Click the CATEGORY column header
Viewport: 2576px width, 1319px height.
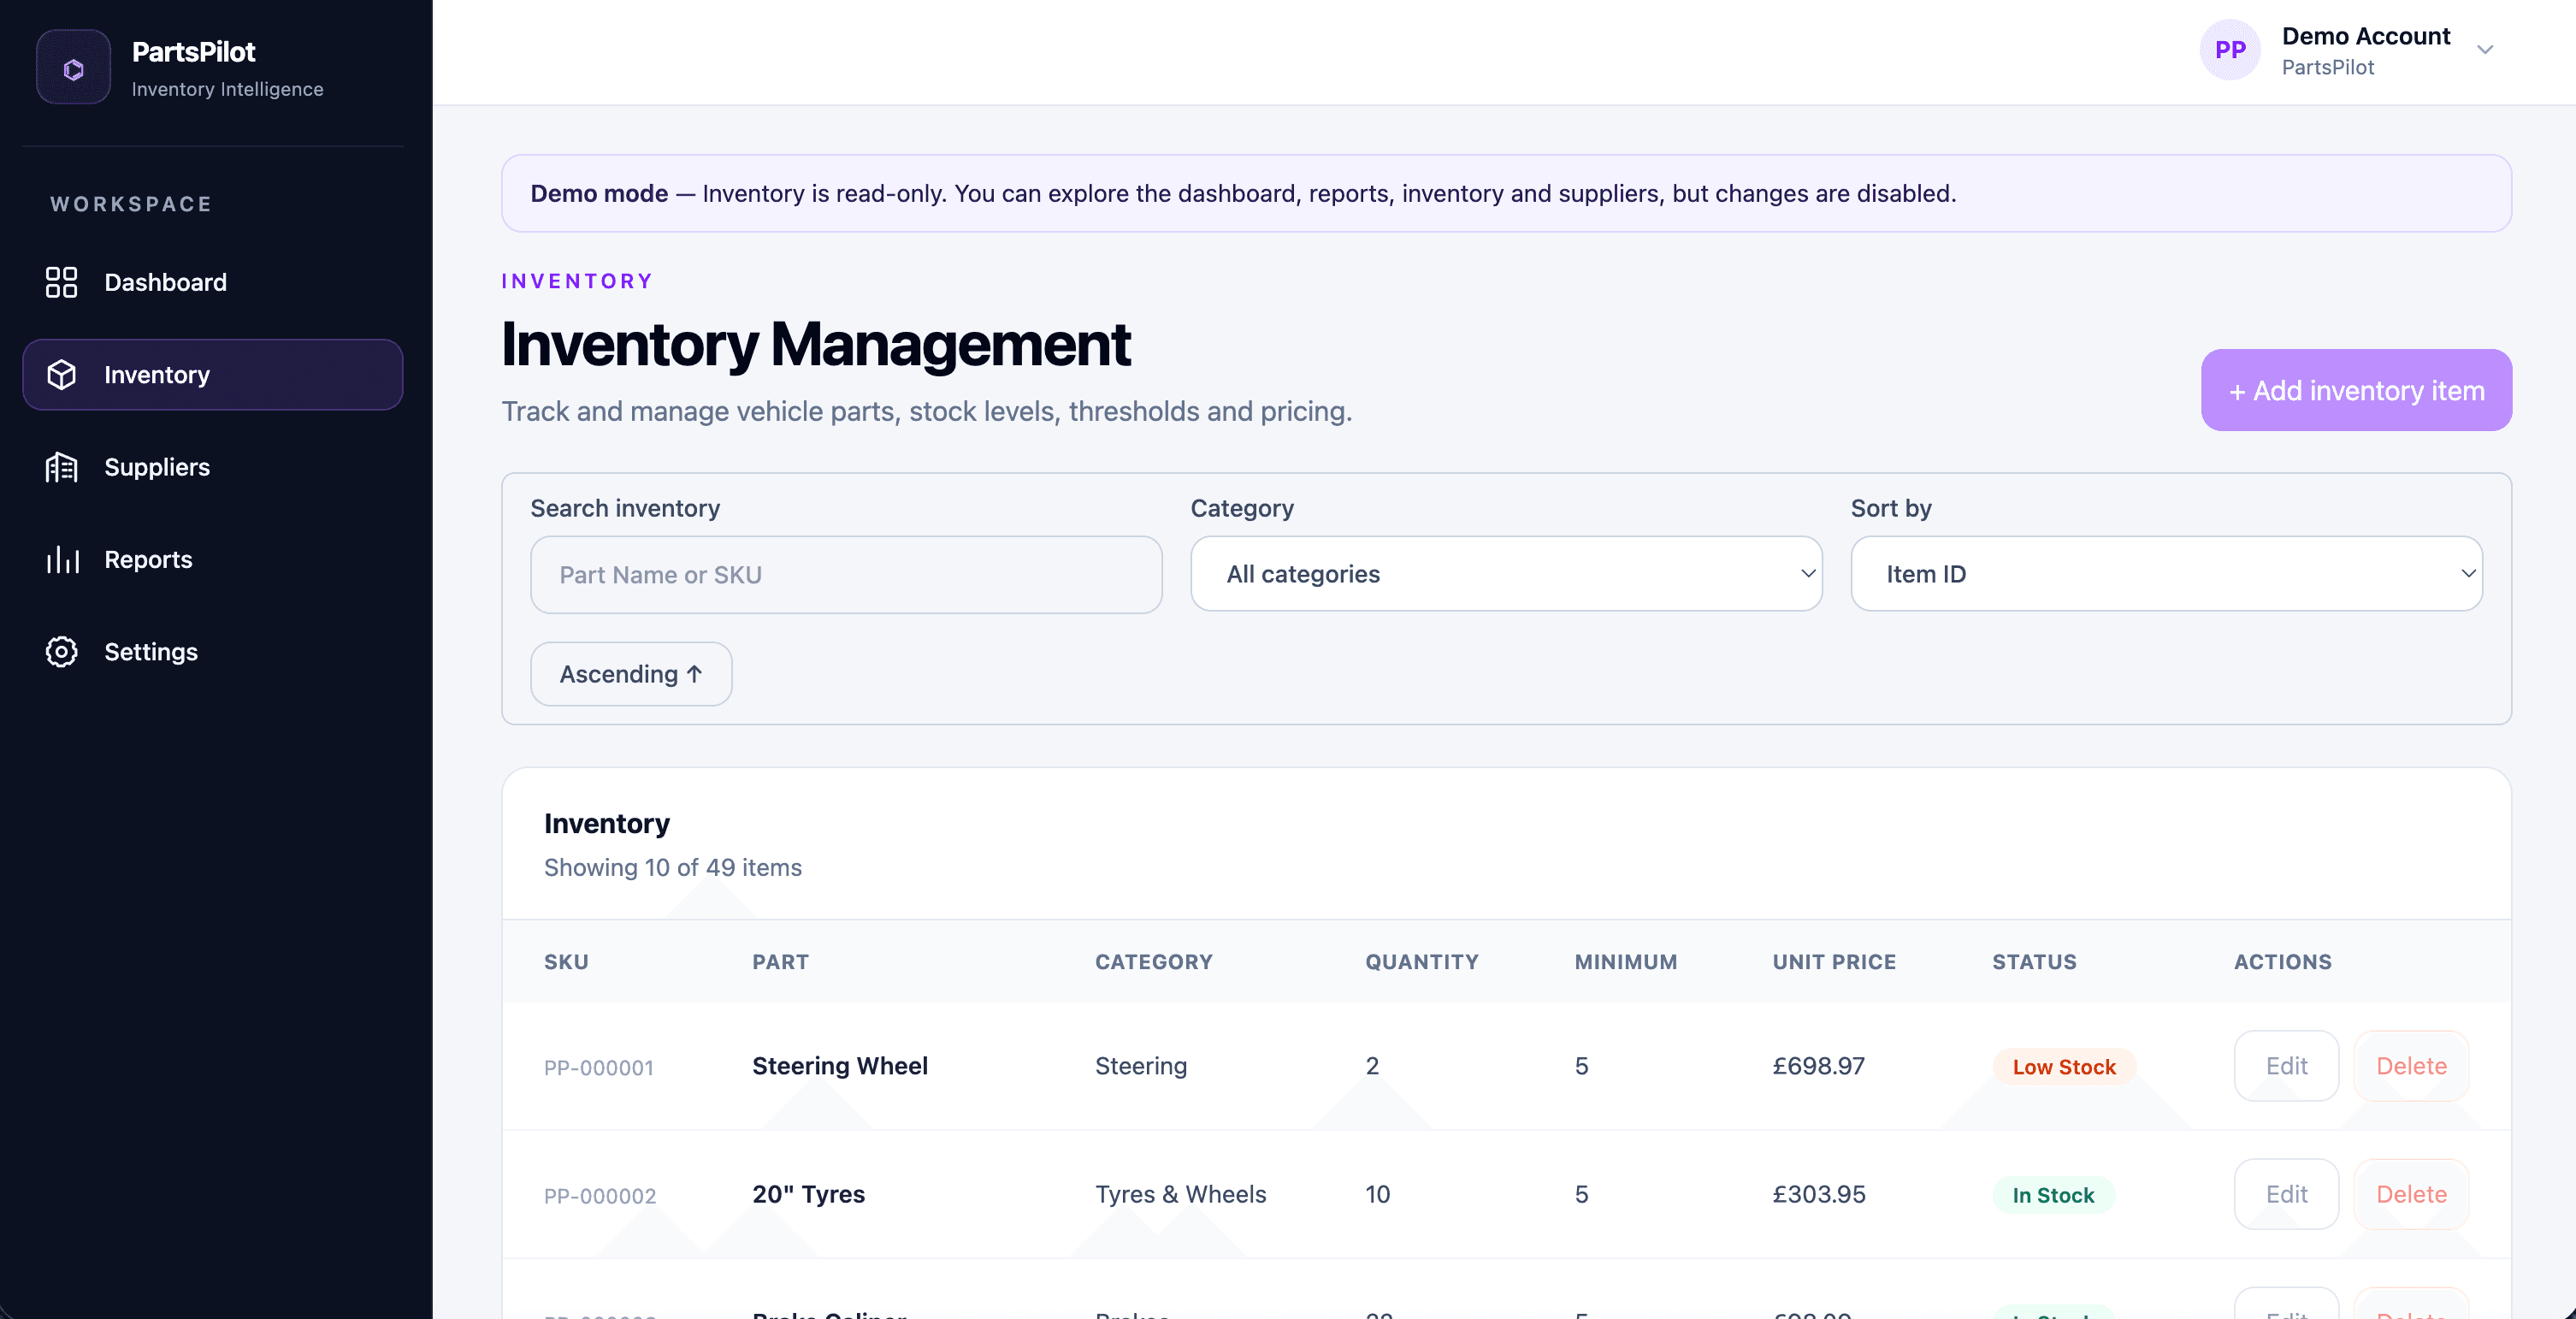(x=1153, y=962)
